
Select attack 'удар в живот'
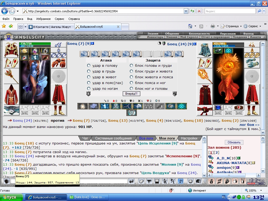pyautogui.click(x=88, y=77)
